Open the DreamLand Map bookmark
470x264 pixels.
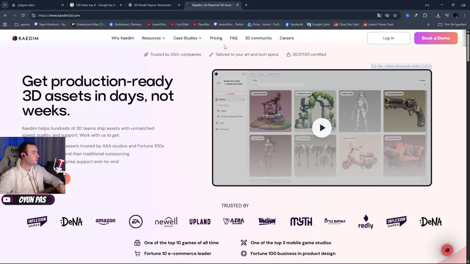88,25
